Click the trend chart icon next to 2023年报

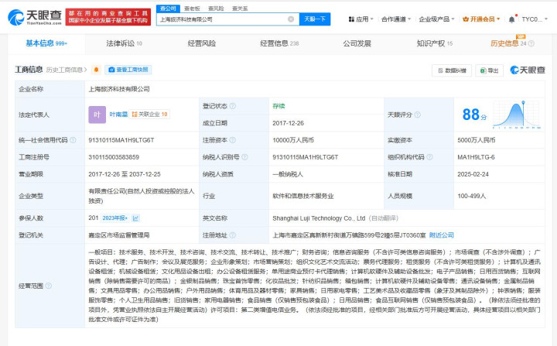click(x=135, y=218)
